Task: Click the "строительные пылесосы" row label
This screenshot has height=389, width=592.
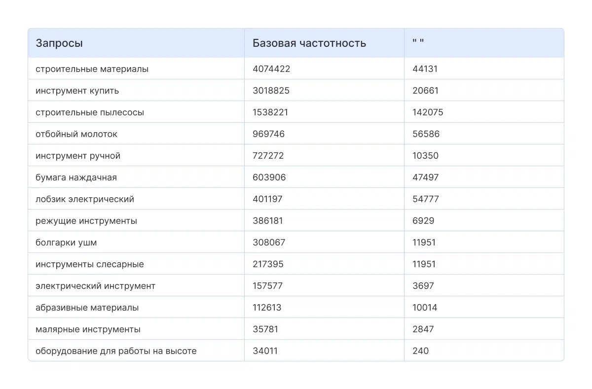Action: (90, 112)
